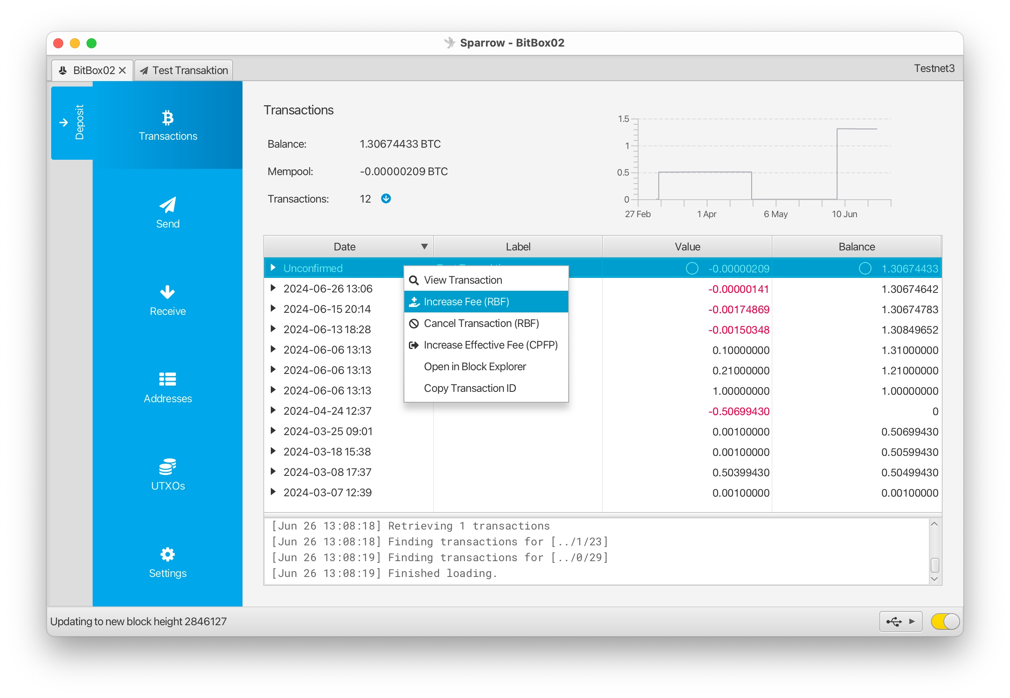Close the BitBox02 wallet tab
The image size is (1010, 698).
122,70
